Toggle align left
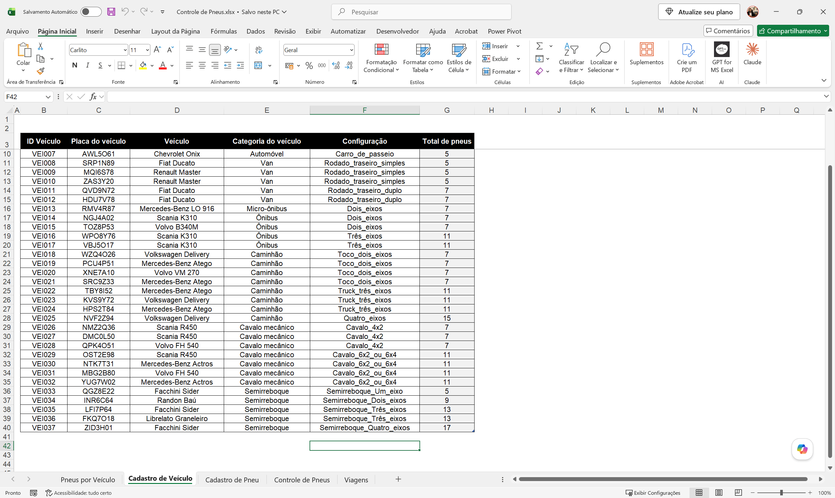Image resolution: width=835 pixels, height=498 pixels. pos(190,65)
